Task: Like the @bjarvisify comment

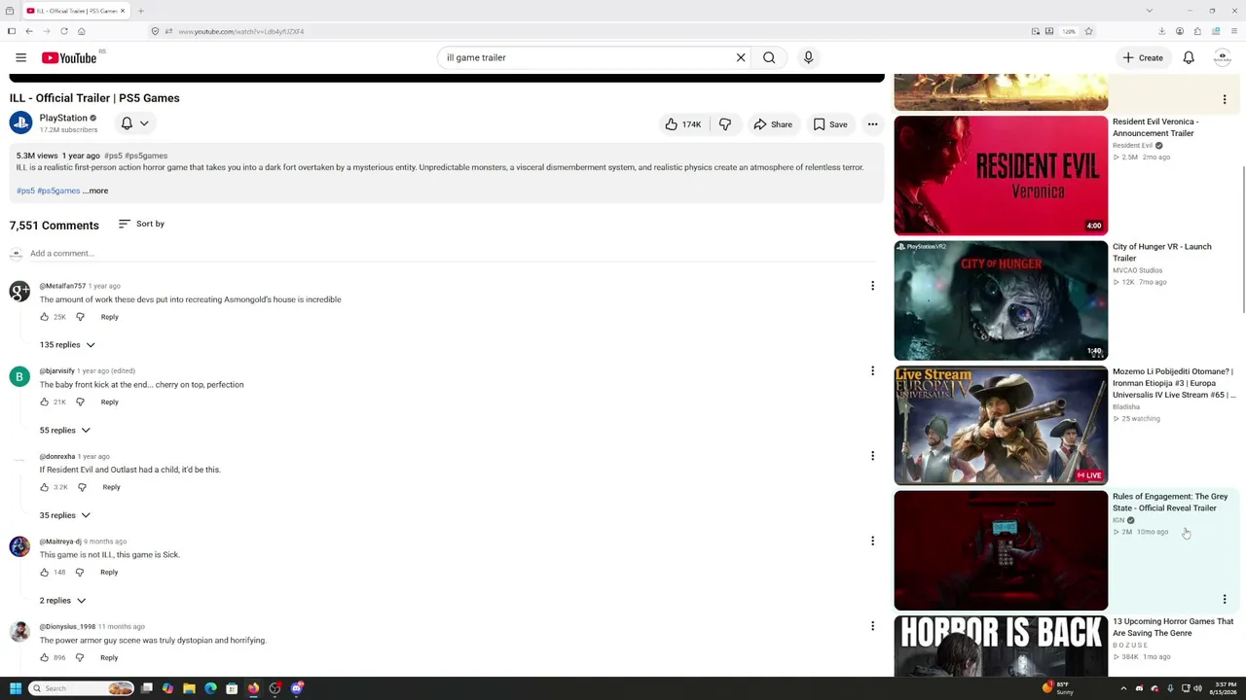Action: click(x=44, y=402)
